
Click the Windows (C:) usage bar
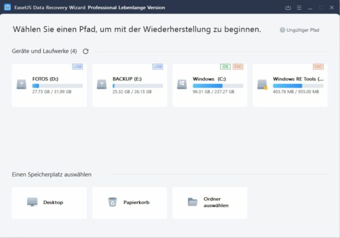click(x=218, y=86)
